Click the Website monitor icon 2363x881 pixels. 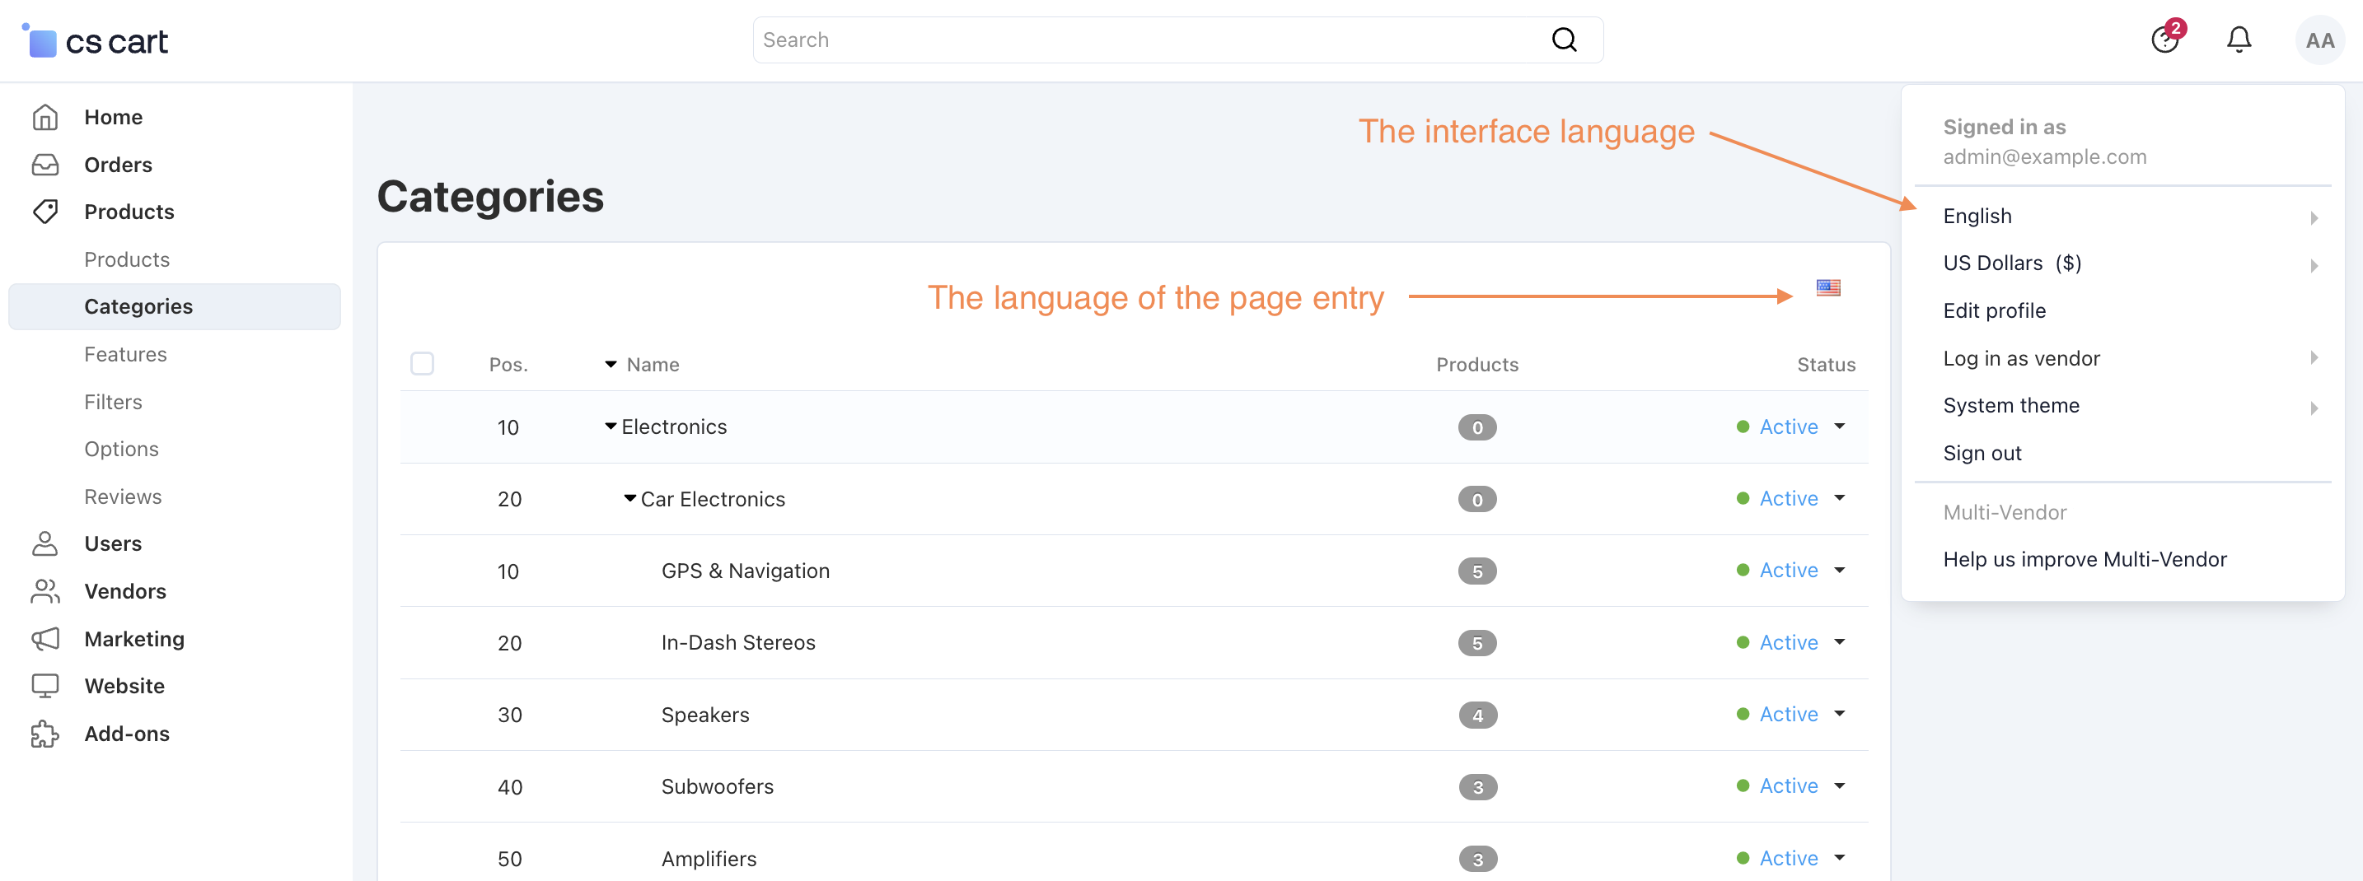45,686
